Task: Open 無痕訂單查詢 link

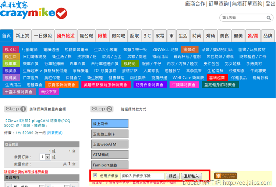Action: coord(247,4)
